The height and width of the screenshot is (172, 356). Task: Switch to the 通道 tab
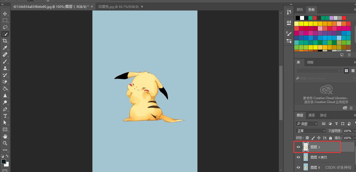(x=312, y=115)
